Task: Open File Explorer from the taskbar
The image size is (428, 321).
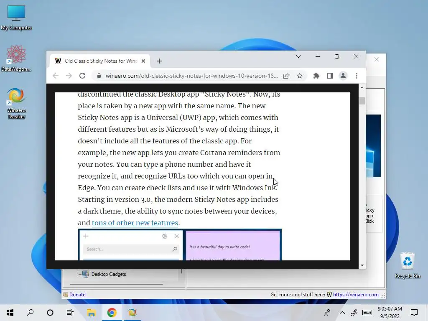Action: point(91,313)
